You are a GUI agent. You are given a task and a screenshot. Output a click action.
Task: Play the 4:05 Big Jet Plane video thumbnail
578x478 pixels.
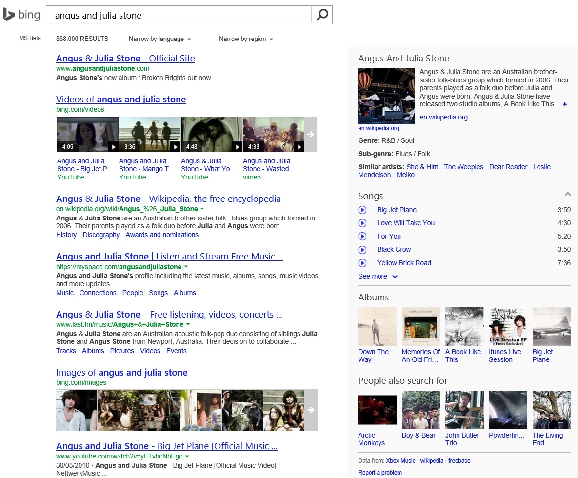(88, 134)
